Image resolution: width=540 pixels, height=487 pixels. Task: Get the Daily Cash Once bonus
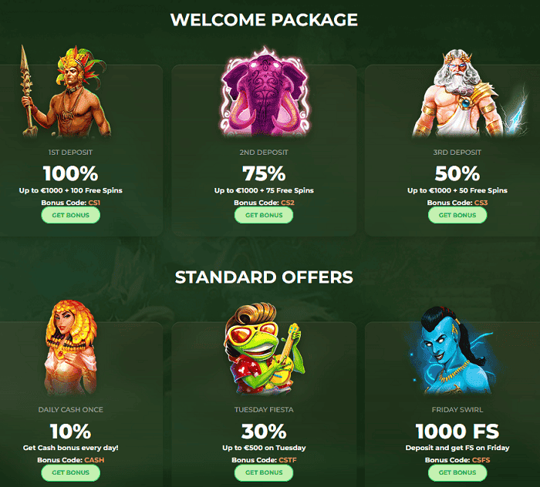(x=71, y=472)
